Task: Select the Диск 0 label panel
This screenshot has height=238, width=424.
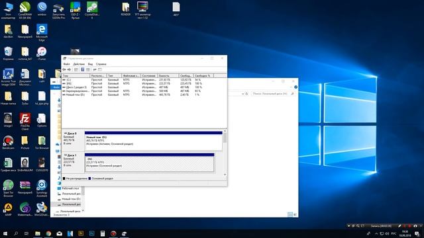Action: point(73,140)
